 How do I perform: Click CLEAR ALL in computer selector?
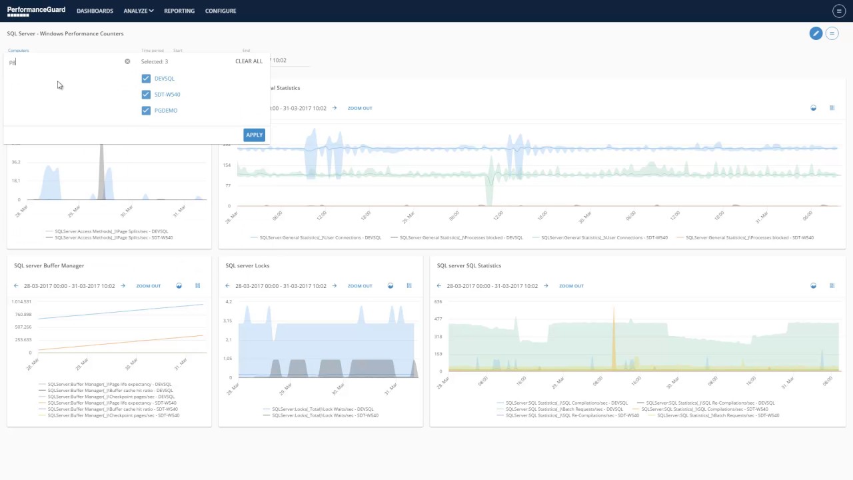tap(249, 61)
